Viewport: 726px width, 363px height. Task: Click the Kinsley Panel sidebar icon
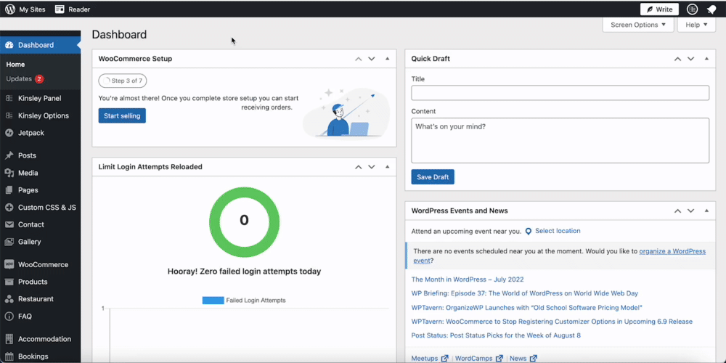(9, 98)
